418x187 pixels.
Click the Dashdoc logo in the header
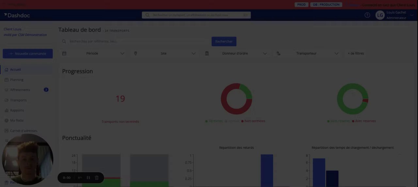17,15
